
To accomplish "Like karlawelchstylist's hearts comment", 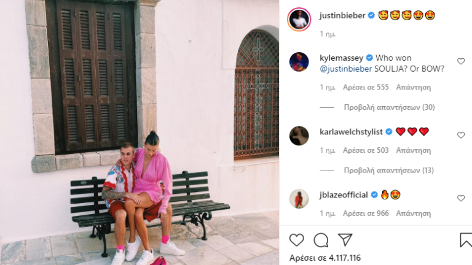I will tap(461, 135).
